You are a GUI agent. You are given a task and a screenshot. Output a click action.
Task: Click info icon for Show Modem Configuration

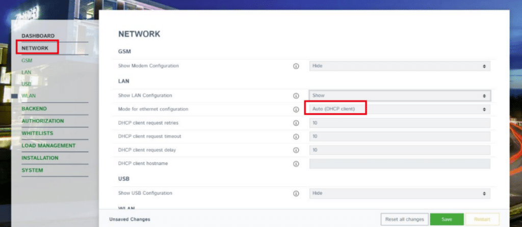[x=296, y=66]
